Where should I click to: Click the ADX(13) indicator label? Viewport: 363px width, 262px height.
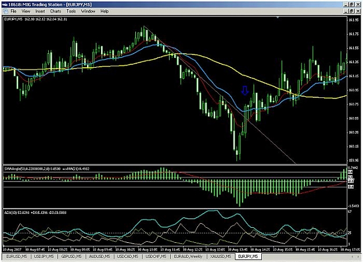point(35,212)
